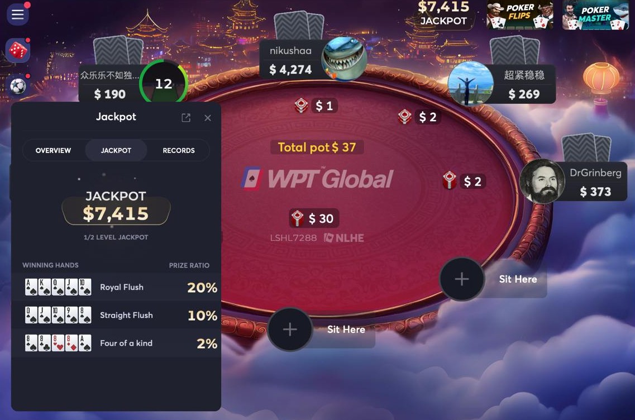Take the right side Sit Here seat

pyautogui.click(x=493, y=279)
